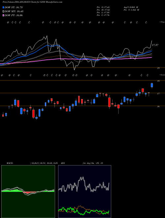
Task: Click the 'Pre H: 17.82' value
Action: 103,10
